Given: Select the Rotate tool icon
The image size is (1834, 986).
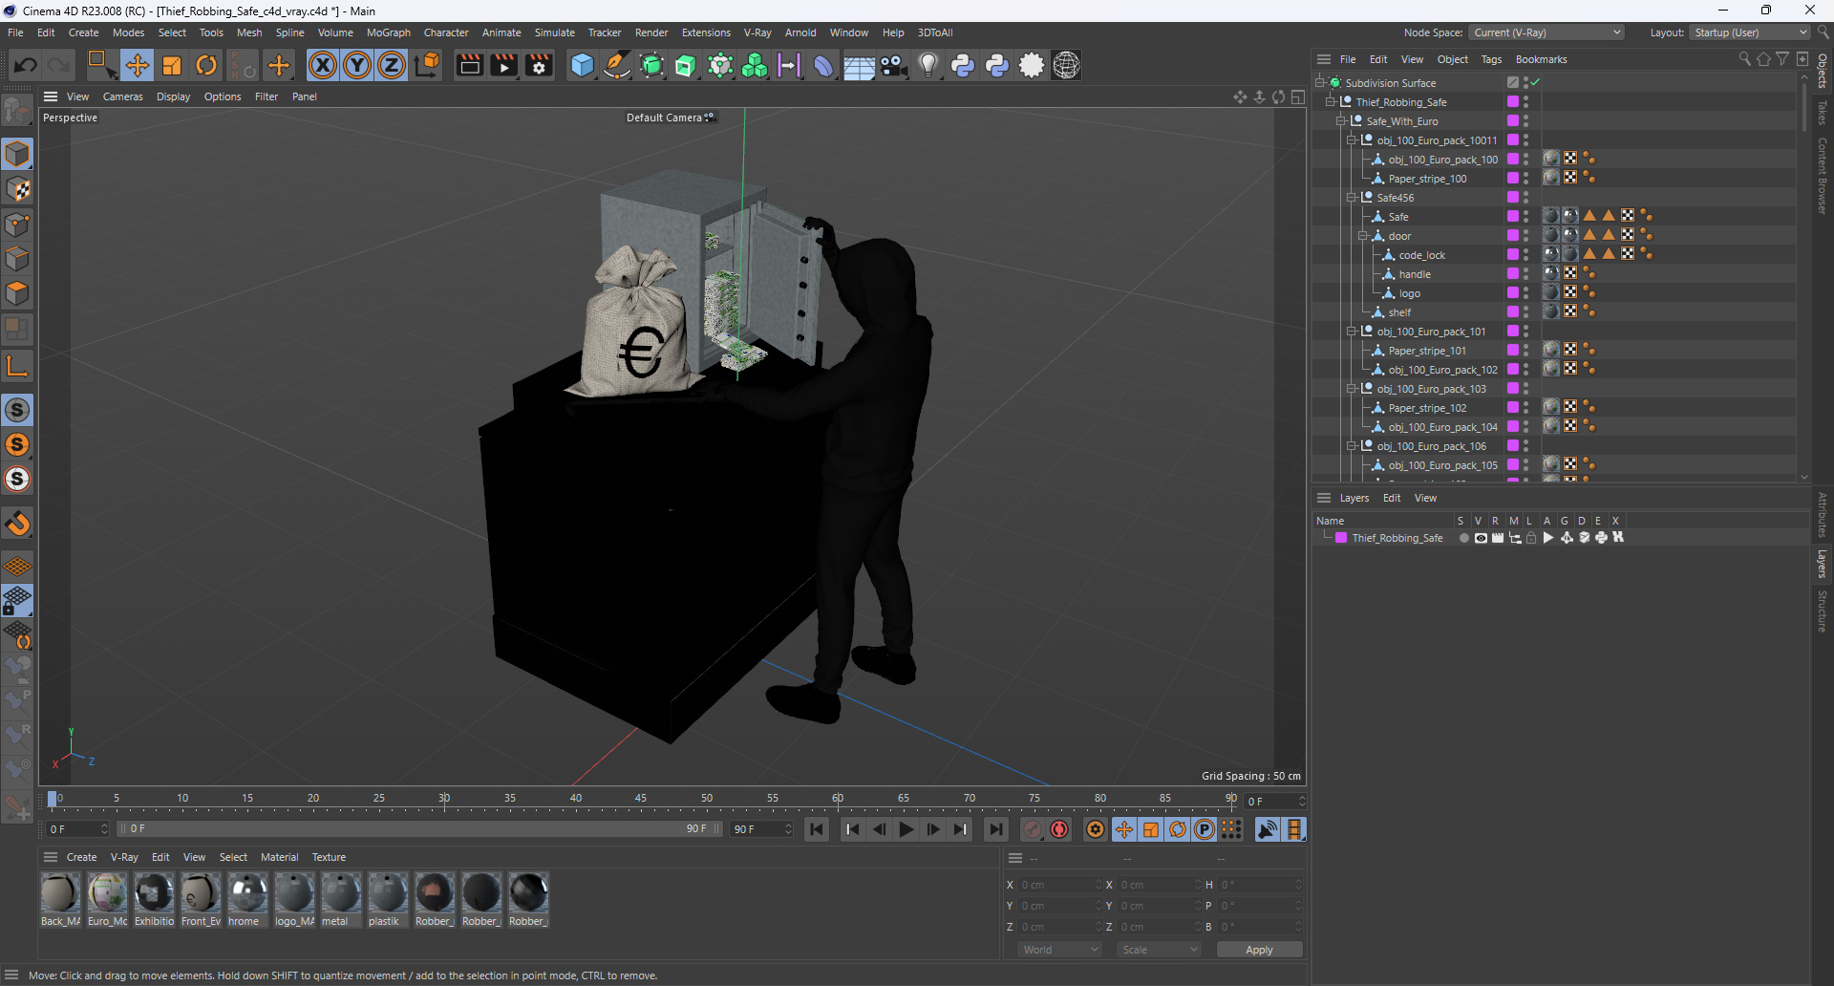Looking at the screenshot, I should coord(206,65).
